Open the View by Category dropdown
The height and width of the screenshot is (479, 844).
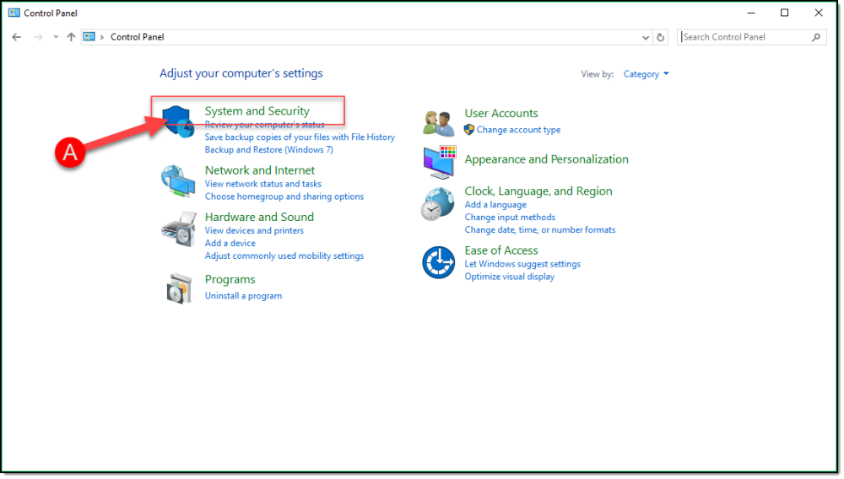(x=646, y=74)
